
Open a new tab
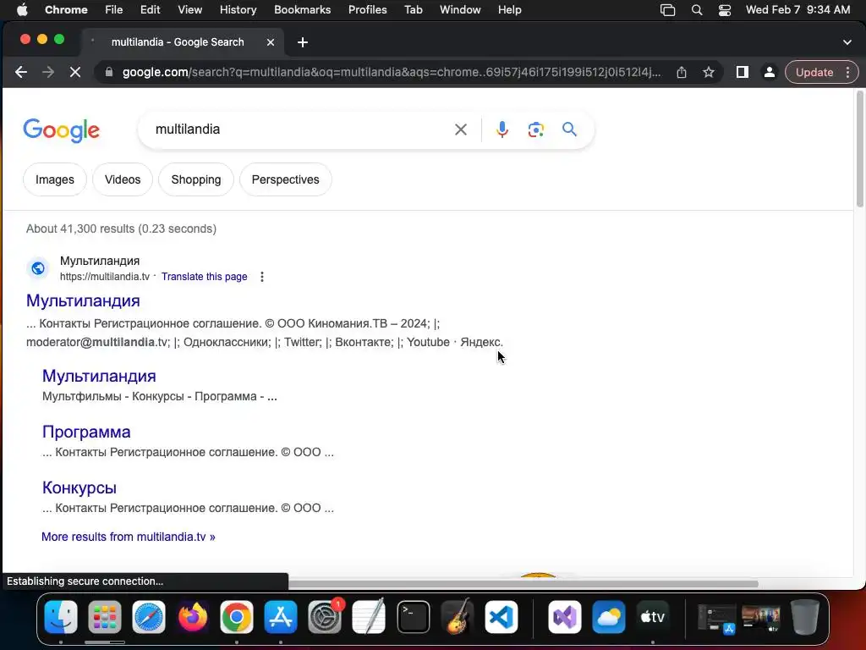pyautogui.click(x=303, y=42)
